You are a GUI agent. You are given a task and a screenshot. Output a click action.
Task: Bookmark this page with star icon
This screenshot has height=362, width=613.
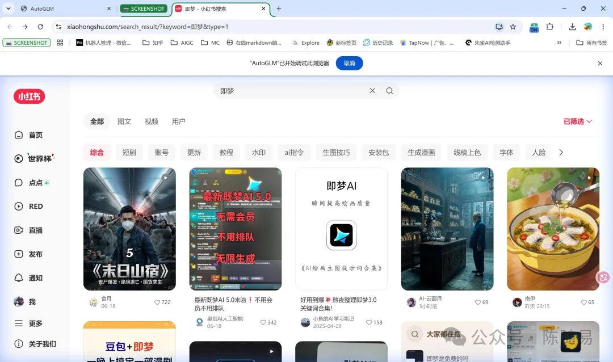click(513, 27)
